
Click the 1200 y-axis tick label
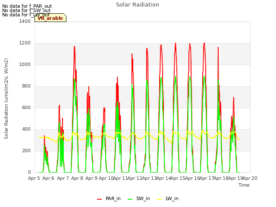[x=25, y=43]
